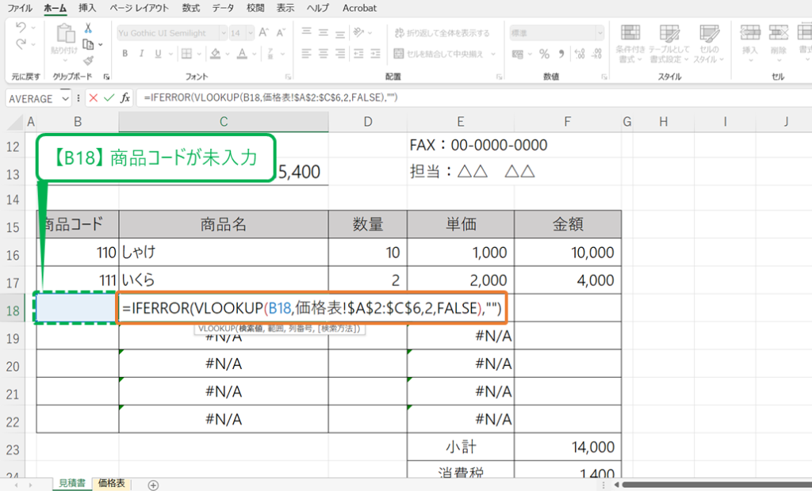The height and width of the screenshot is (491, 812).
Task: Open Conditional Formatting (条件付き書式)
Action: [x=630, y=44]
